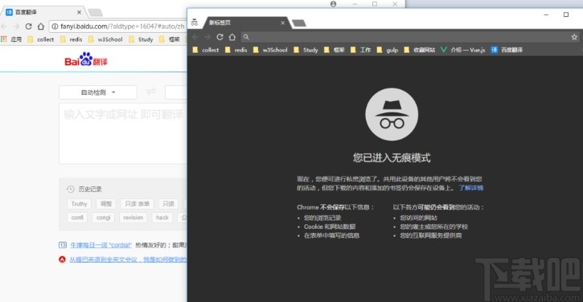Click fanyi.baidu.com address bar
The width and height of the screenshot is (583, 302).
coord(118,27)
